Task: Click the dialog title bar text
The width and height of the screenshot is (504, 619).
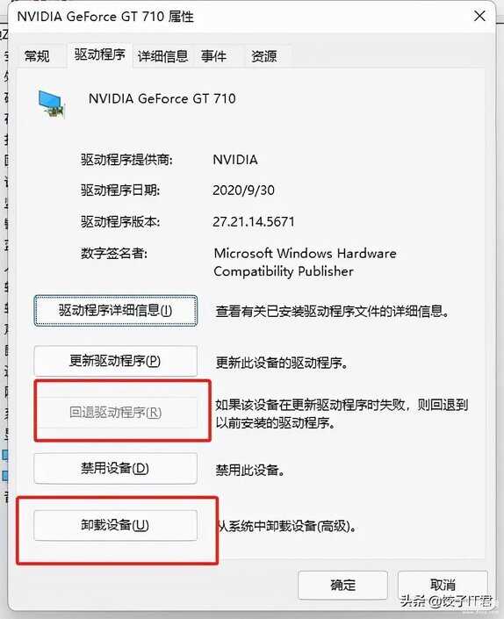Action: (105, 17)
